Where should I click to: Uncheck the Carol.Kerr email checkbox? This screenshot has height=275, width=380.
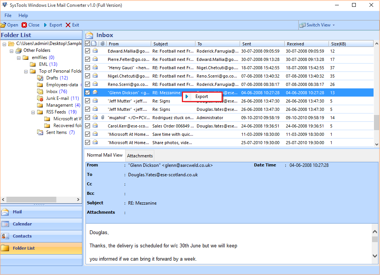88,126
